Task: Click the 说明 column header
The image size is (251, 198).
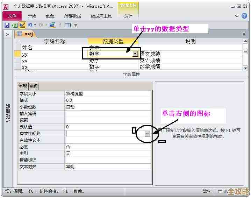Action: (191, 41)
